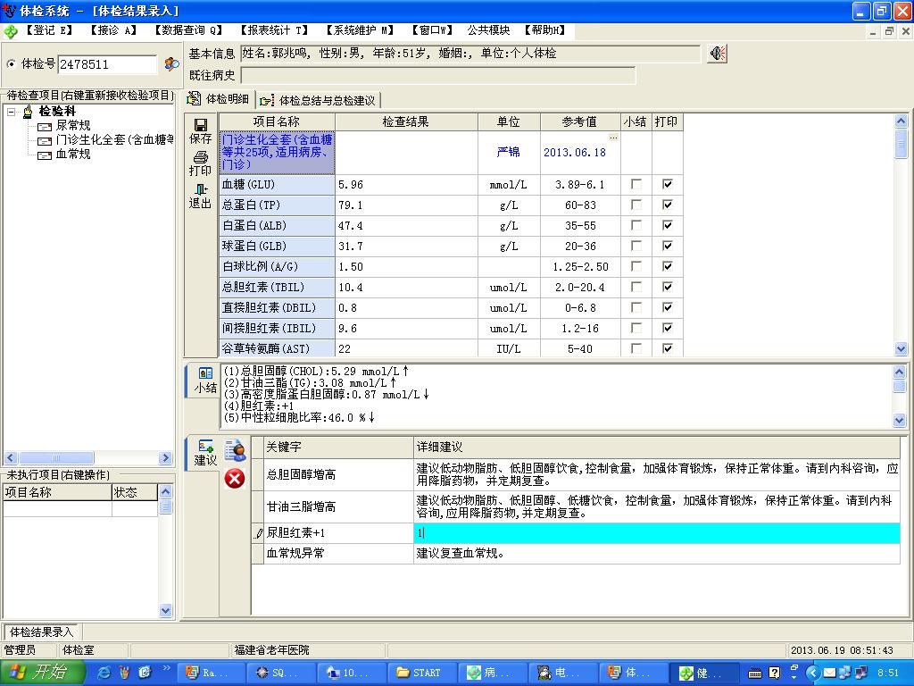Click tree panel scroll right arrow
Screen dimensions: 914x686
tap(165, 458)
